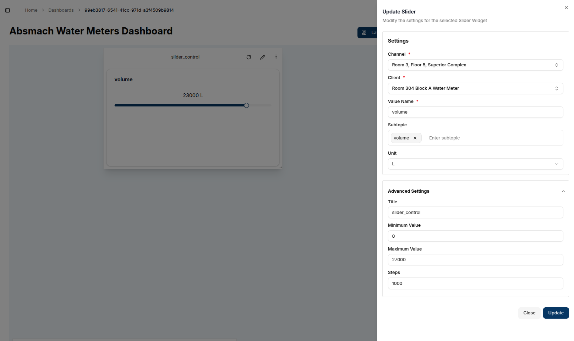
Task: Click the pencil edit icon on widget
Action: [x=262, y=57]
